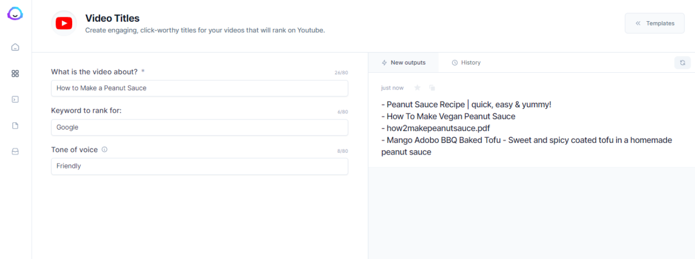
Task: Go back to Templates
Action: pyautogui.click(x=654, y=23)
